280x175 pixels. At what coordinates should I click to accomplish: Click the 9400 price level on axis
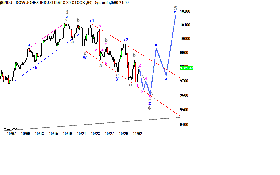point(185,125)
